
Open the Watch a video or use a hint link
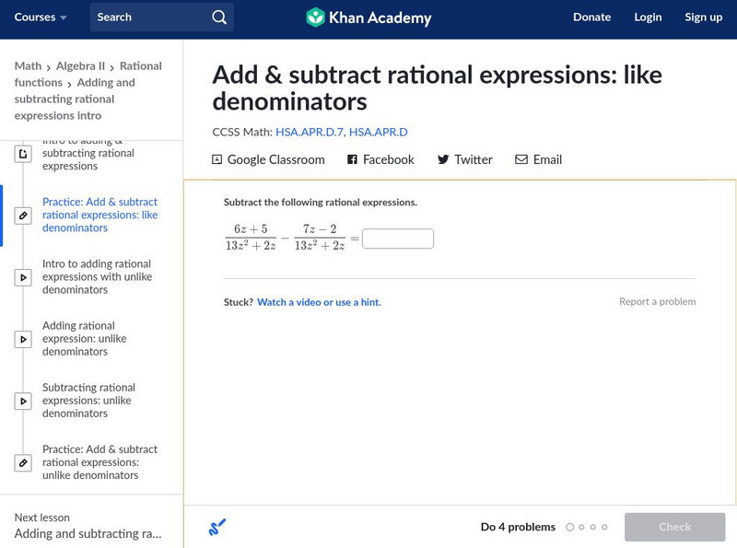(319, 302)
